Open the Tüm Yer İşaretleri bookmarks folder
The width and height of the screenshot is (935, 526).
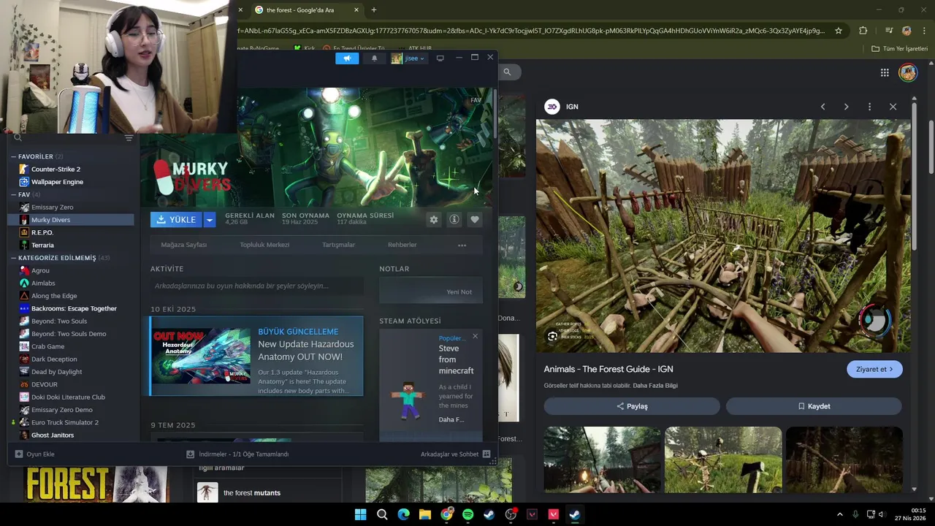(x=899, y=48)
